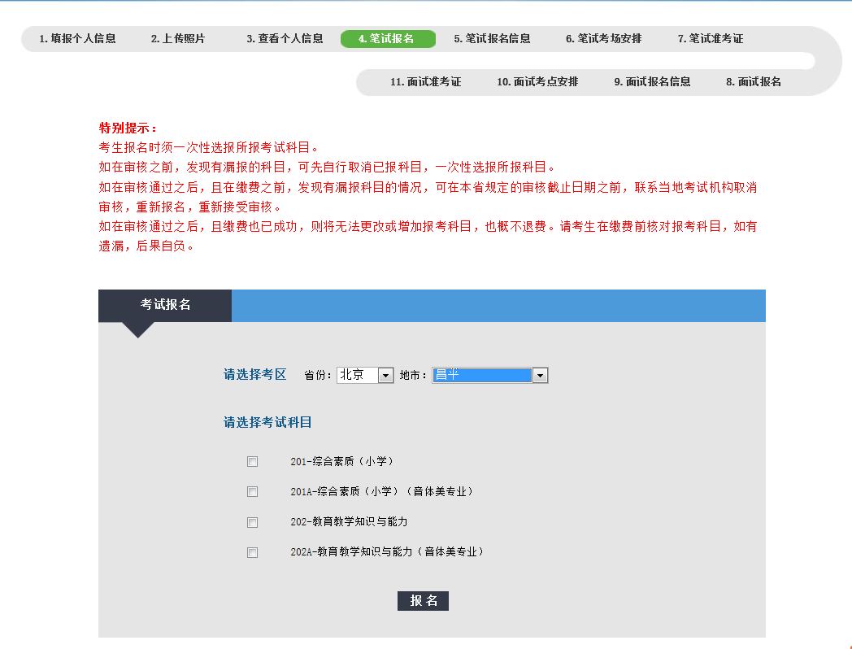
Task: Open step 11 面试准考证
Action: 425,81
